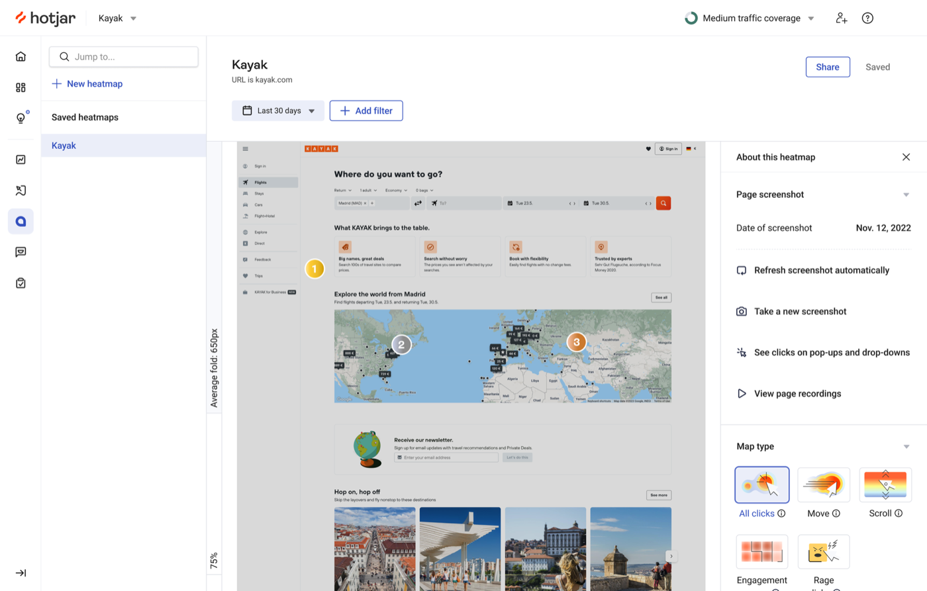Click the newsletter email address field
The image size is (927, 591).
446,457
